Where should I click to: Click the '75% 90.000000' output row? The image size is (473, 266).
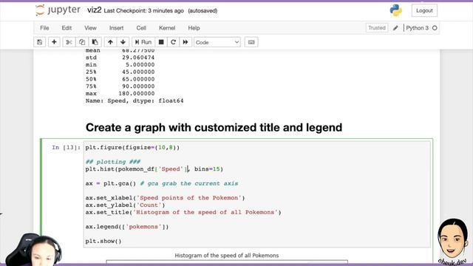(120, 86)
